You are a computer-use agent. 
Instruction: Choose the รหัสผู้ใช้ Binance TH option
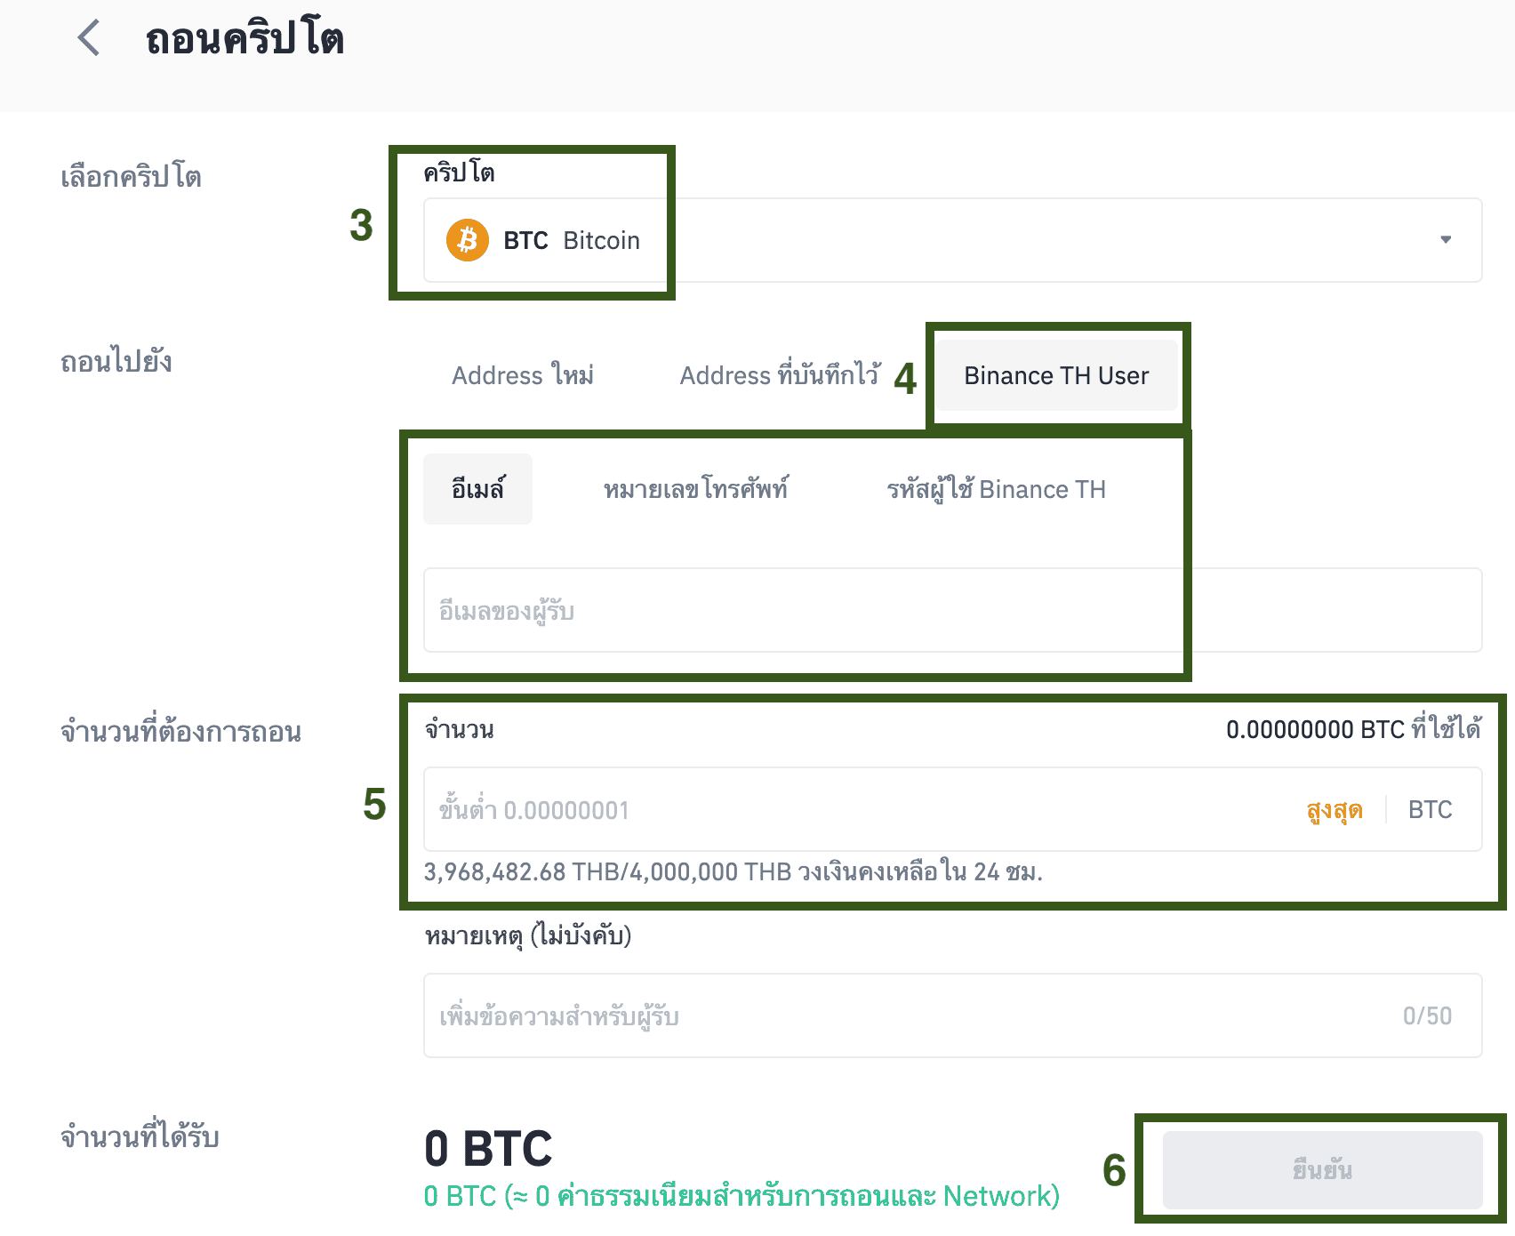tap(996, 489)
